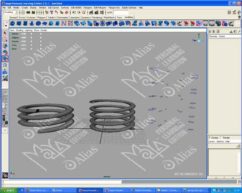Activate the Rotate tool in toolbox
This screenshot has height=193, width=242.
5,52
